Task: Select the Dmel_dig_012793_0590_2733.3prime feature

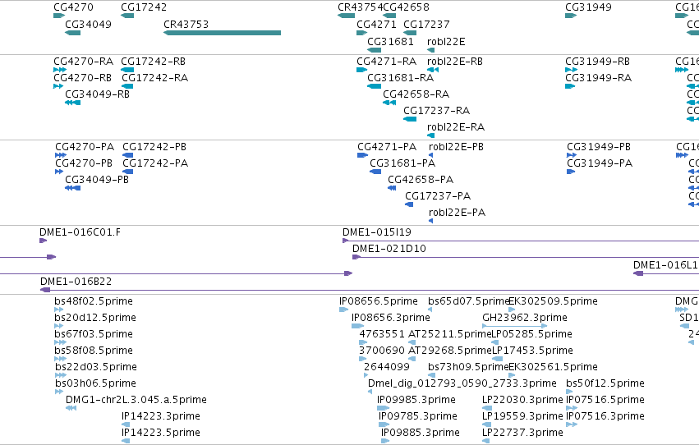Action: (370, 392)
